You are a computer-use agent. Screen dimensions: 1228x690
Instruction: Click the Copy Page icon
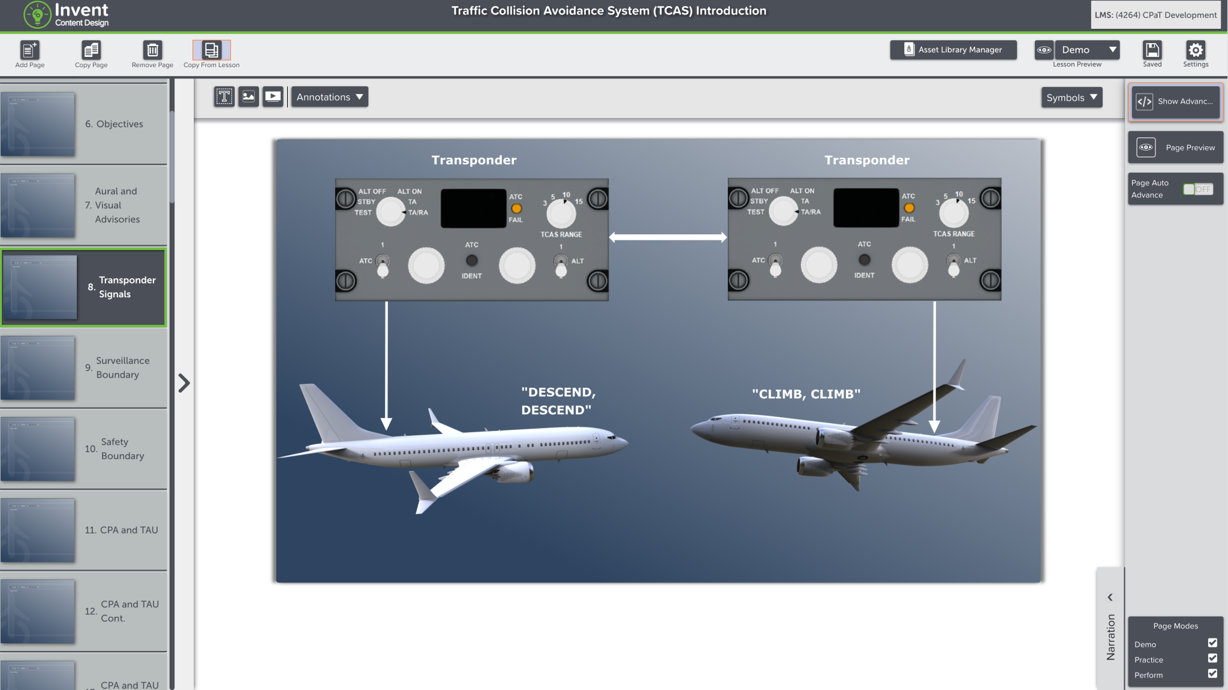coord(91,50)
